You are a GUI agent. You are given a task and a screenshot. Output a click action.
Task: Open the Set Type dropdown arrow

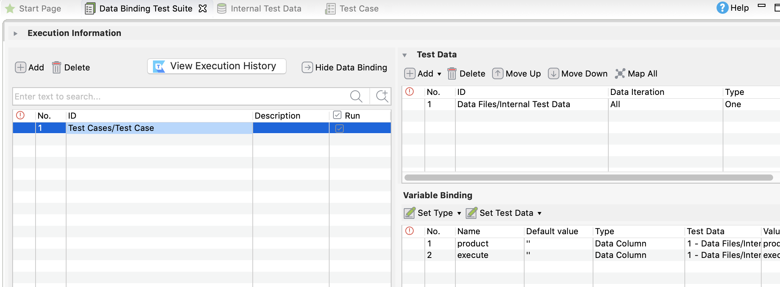pyautogui.click(x=459, y=213)
